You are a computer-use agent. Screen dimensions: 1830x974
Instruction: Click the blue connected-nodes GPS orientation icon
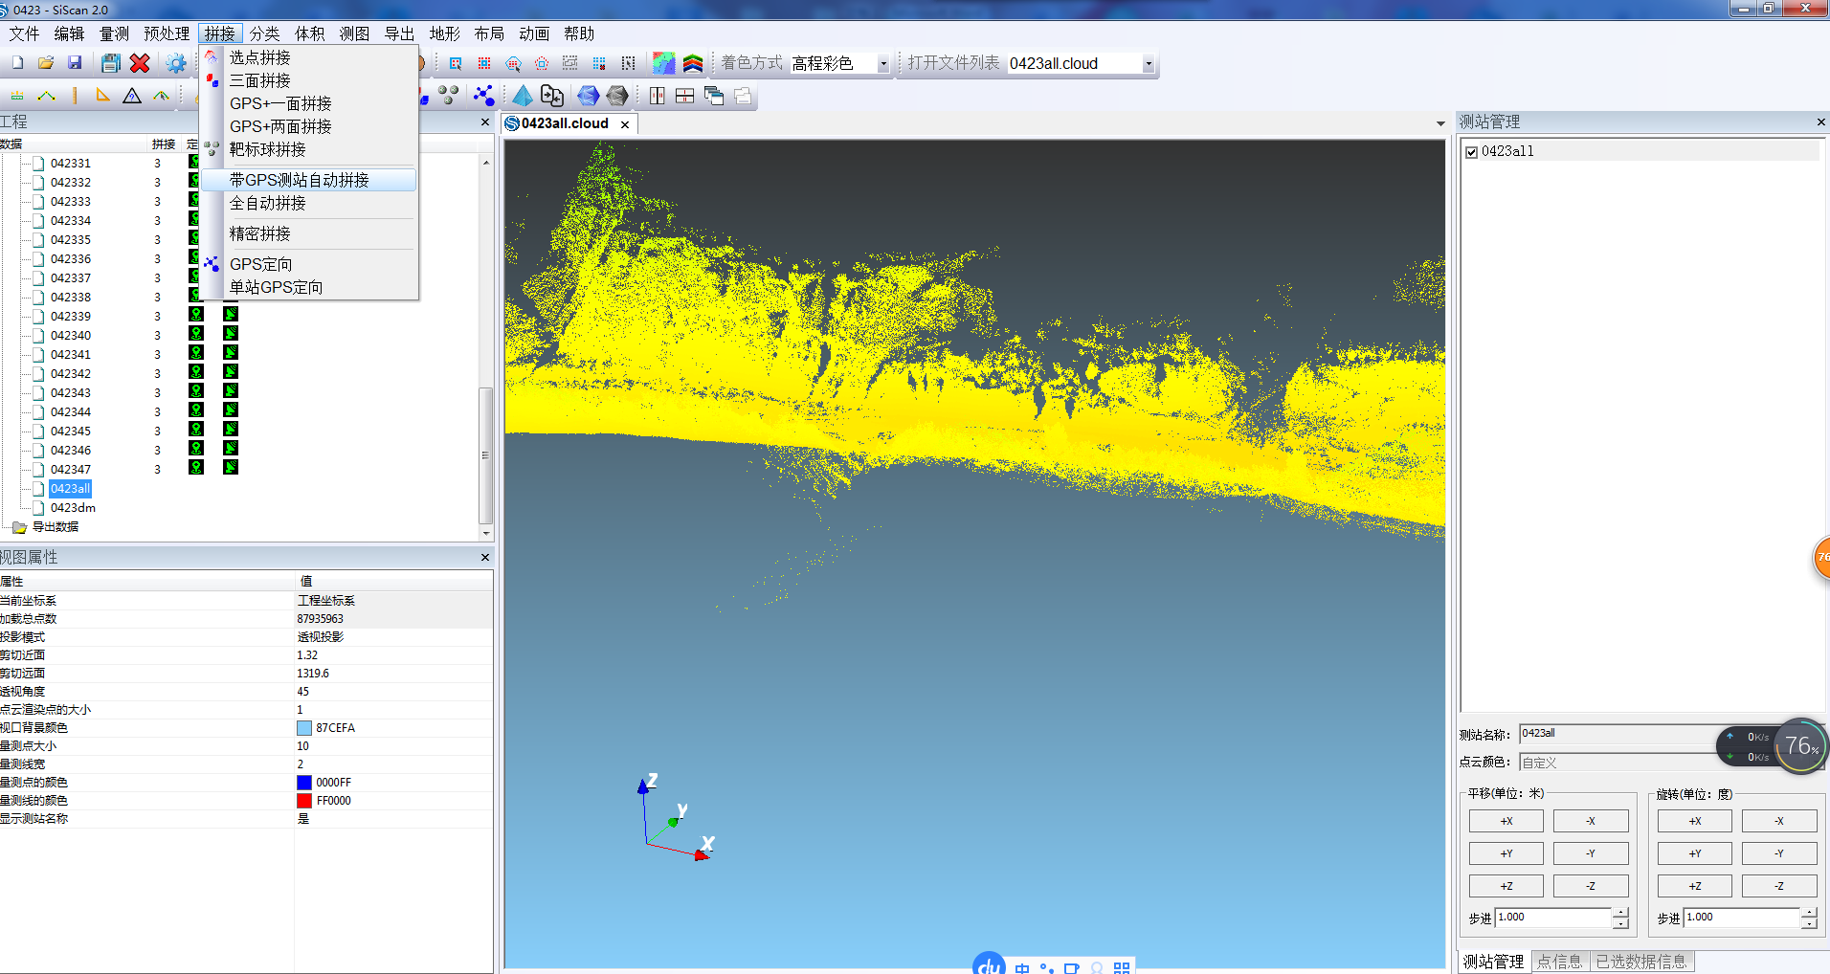[483, 96]
